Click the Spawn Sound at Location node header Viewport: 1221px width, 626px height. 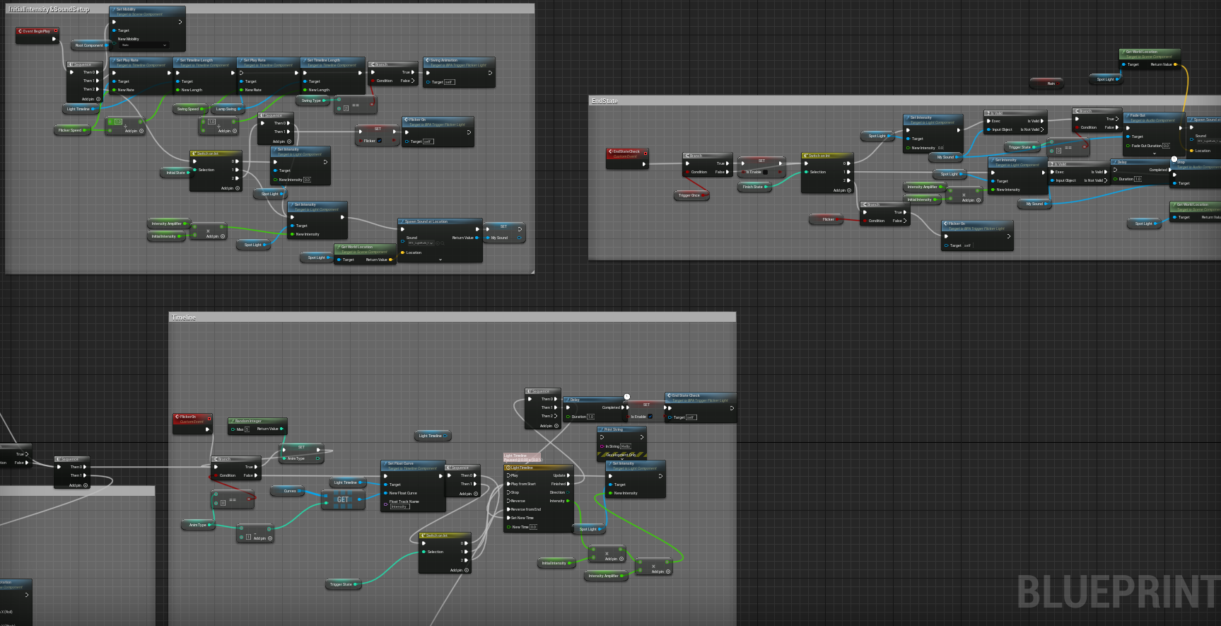coord(438,221)
